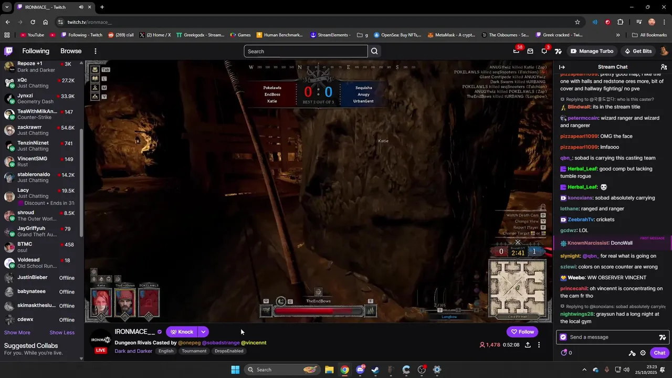Open File Explorer from the taskbar

pyautogui.click(x=329, y=370)
